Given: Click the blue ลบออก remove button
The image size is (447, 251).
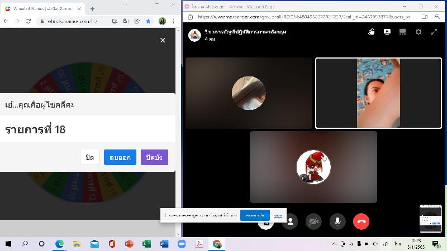Looking at the screenshot, I should (120, 157).
